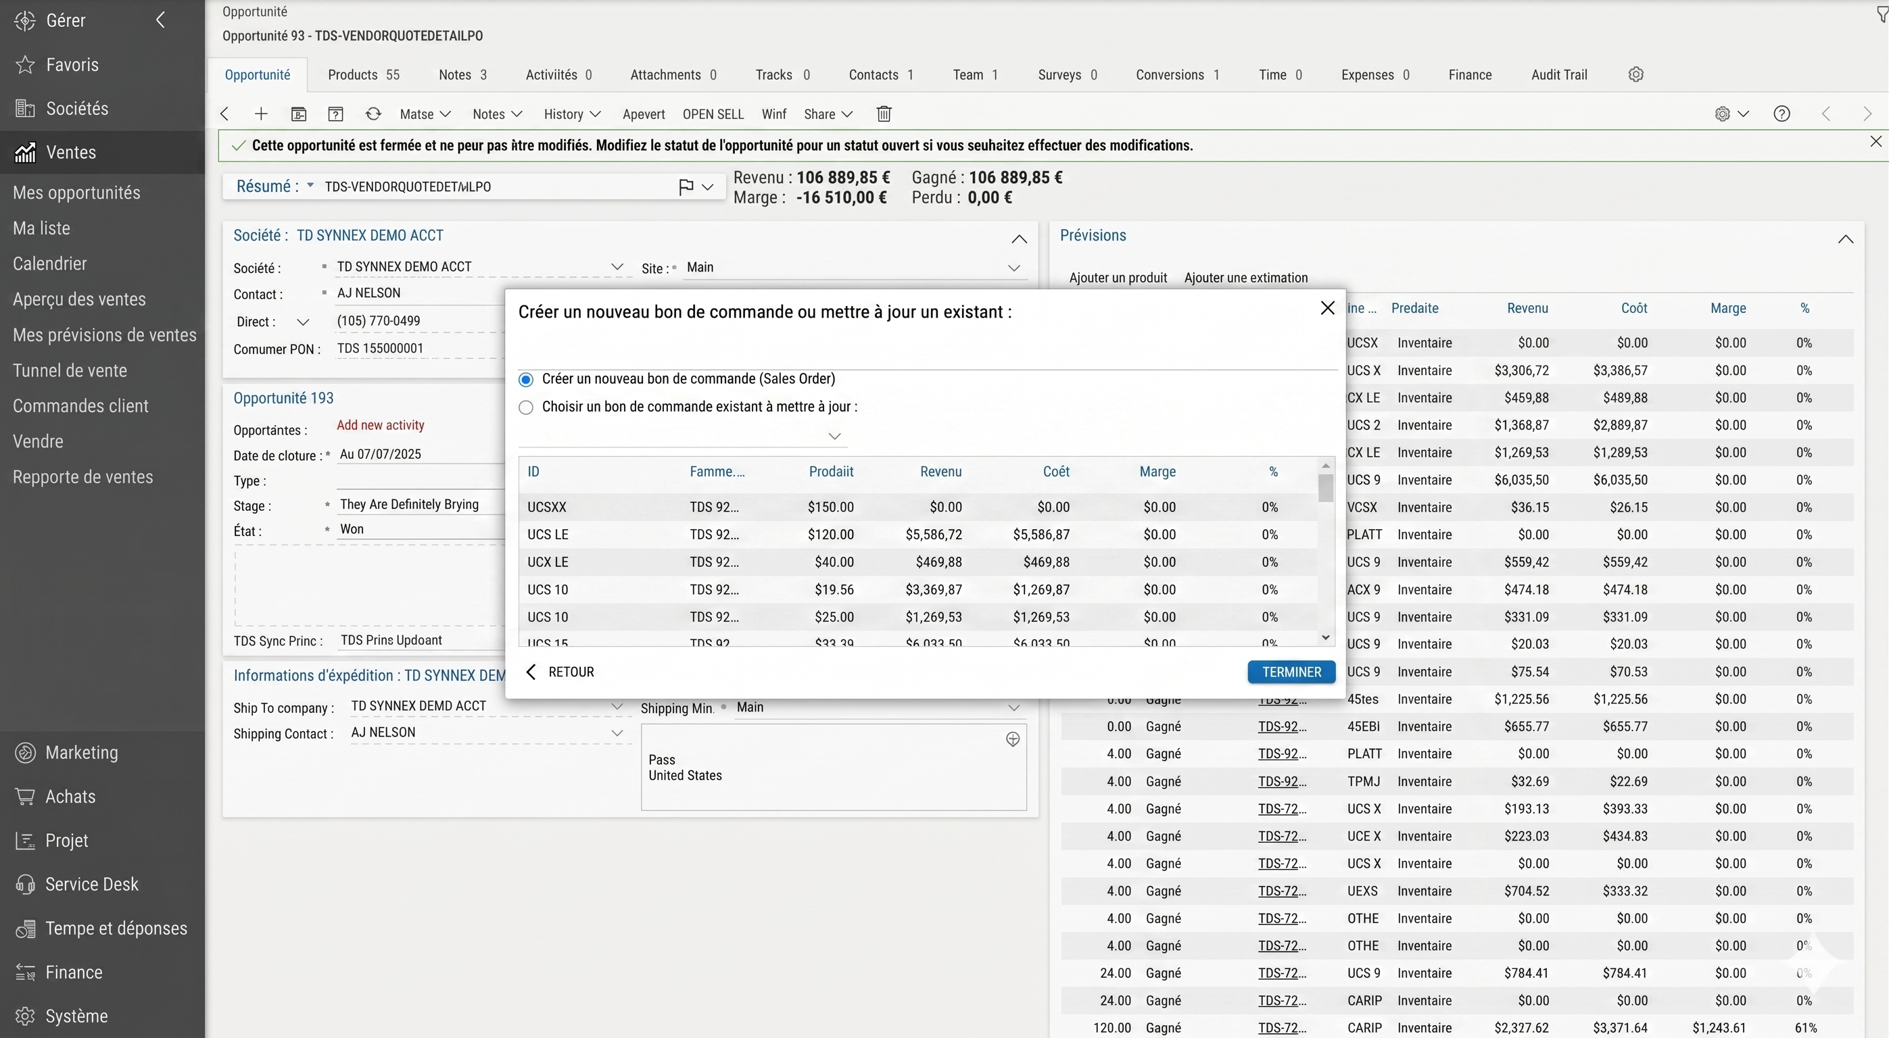Click OPEN SELL toolbar button
This screenshot has height=1038, width=1889.
[713, 114]
